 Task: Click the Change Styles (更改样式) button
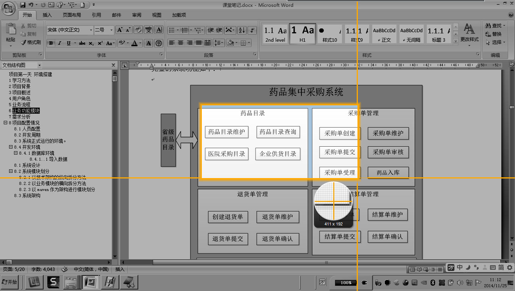[470, 34]
